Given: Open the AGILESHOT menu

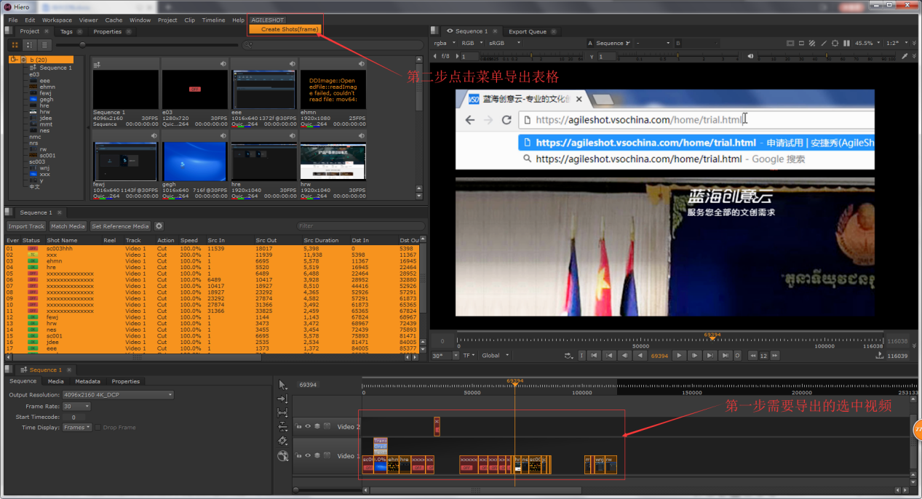Looking at the screenshot, I should (x=267, y=20).
